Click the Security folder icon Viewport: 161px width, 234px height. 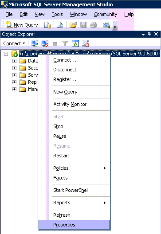click(x=23, y=68)
